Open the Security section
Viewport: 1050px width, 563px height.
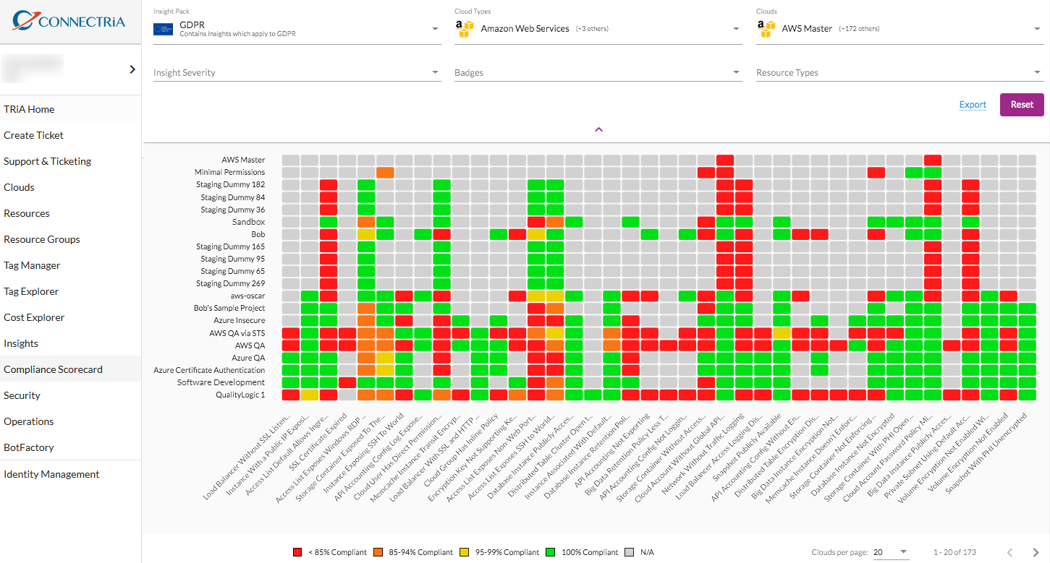[71, 395]
